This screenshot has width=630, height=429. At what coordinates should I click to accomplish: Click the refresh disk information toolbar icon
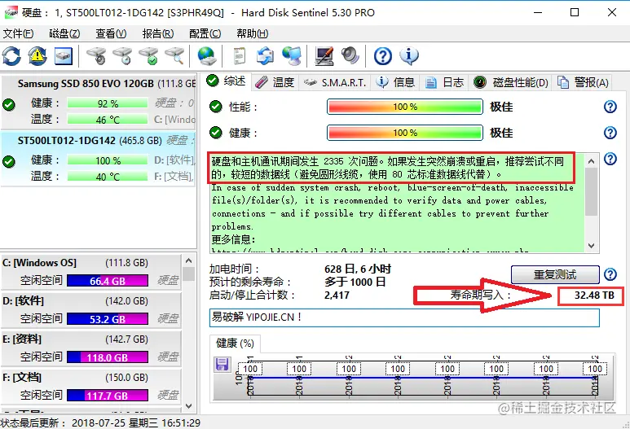[x=11, y=56]
